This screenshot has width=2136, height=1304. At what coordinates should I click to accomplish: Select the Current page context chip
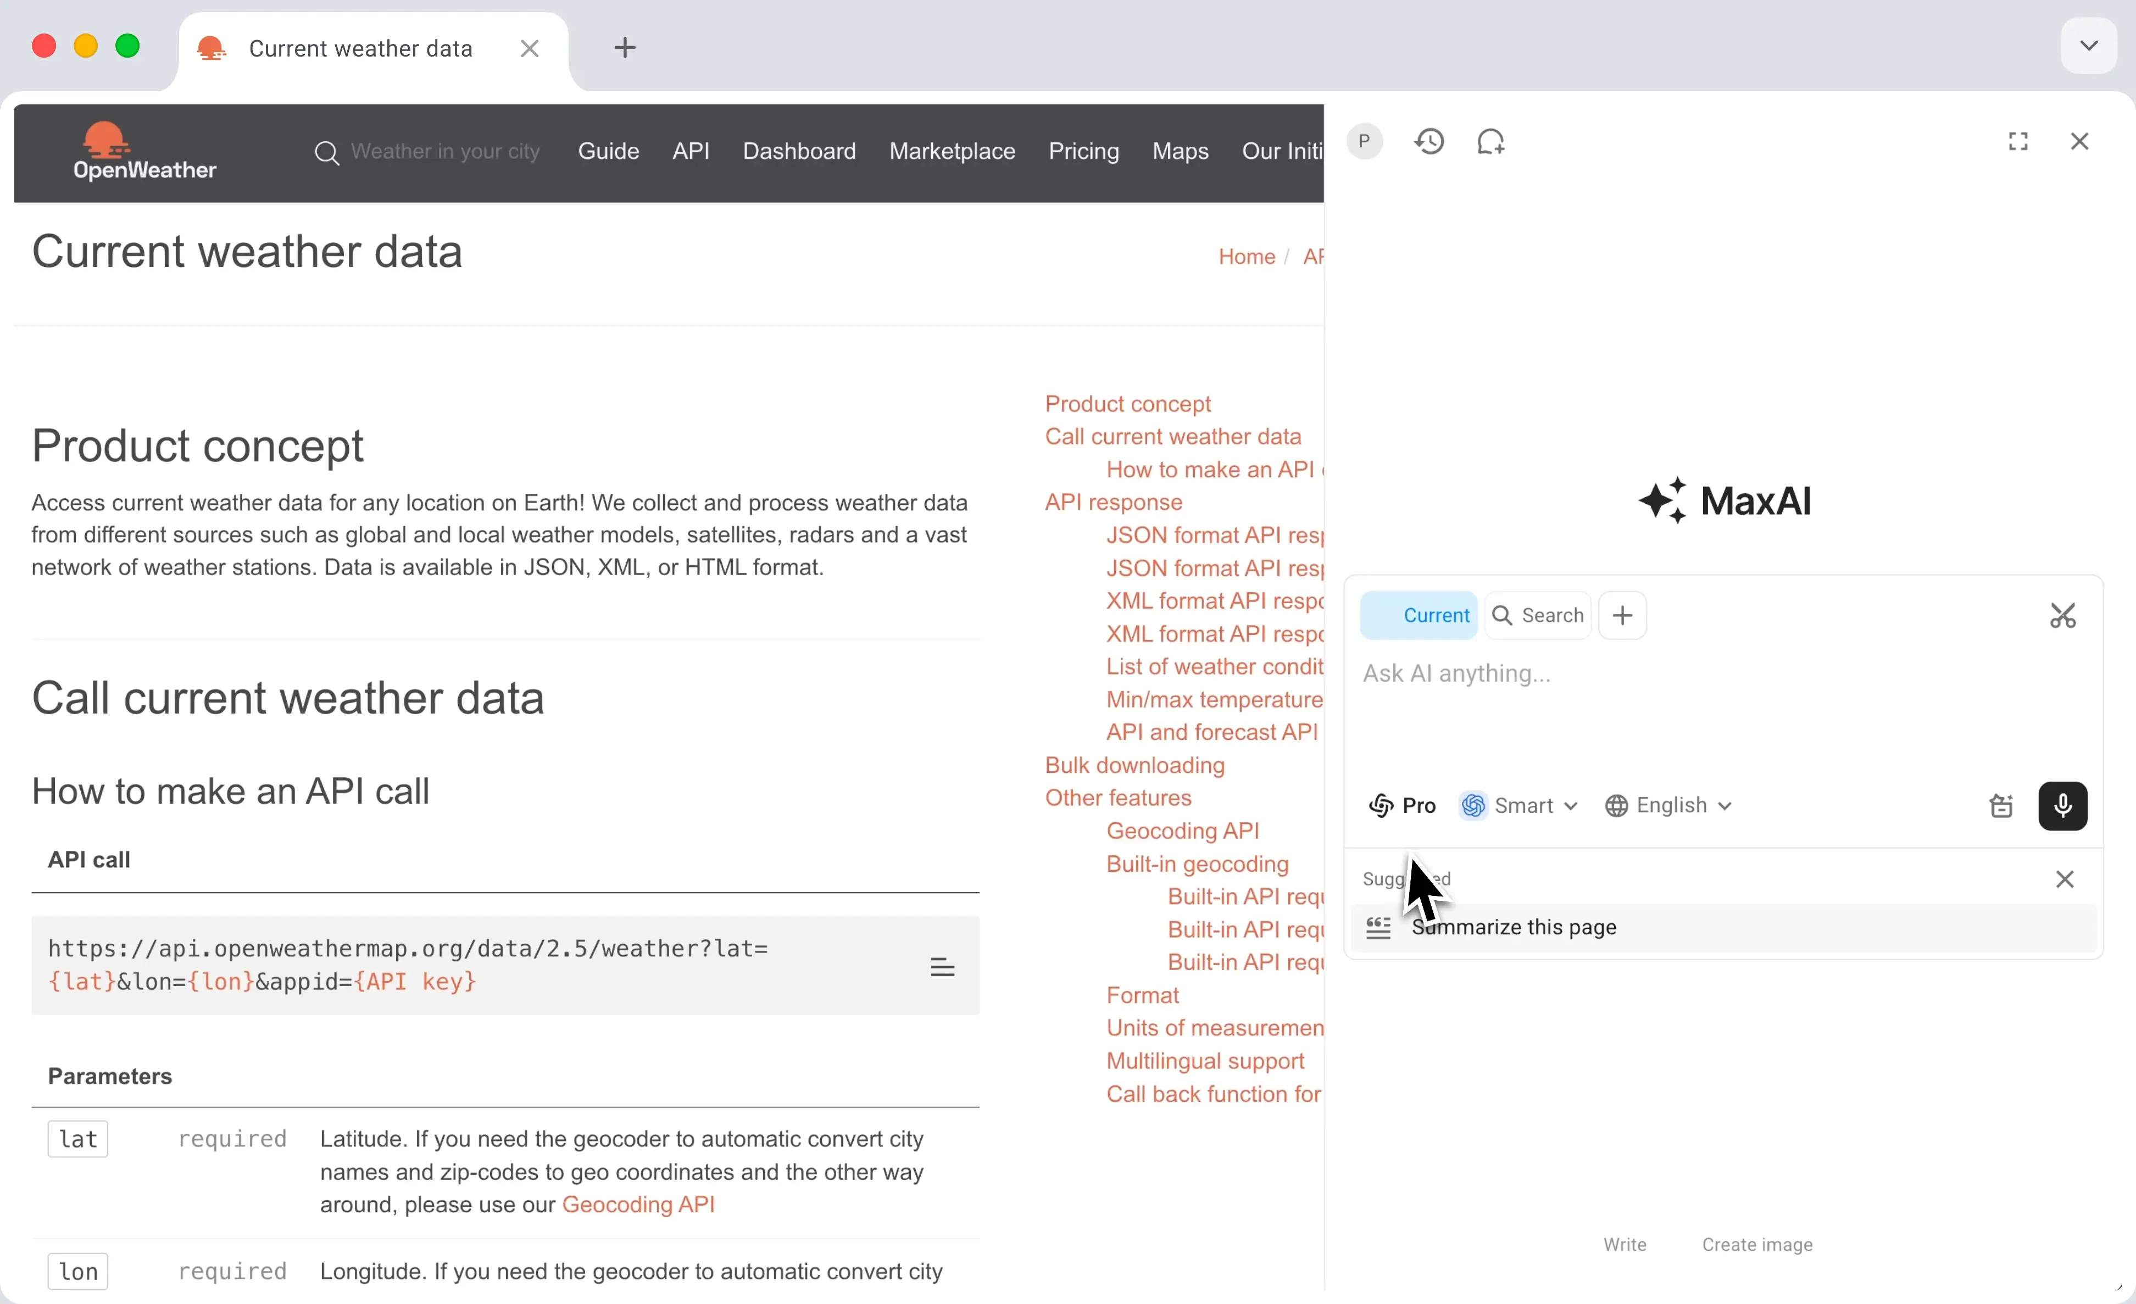1418,615
